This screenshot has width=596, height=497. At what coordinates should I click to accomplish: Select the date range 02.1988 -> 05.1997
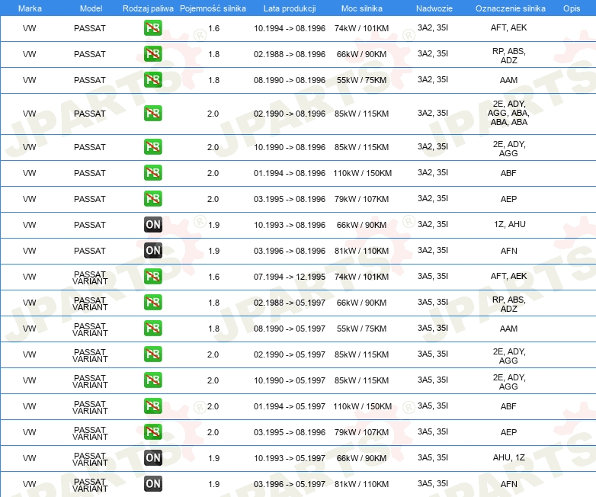(290, 303)
